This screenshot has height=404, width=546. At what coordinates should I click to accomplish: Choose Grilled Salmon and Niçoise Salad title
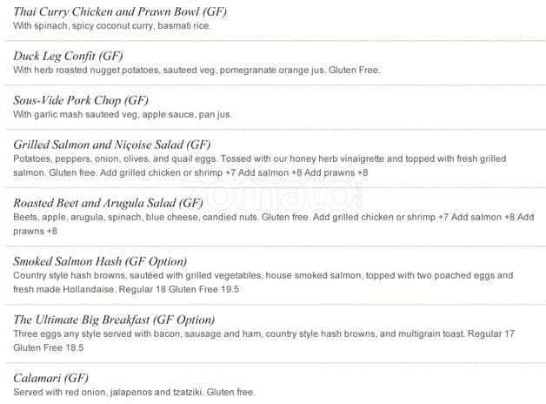tap(112, 145)
